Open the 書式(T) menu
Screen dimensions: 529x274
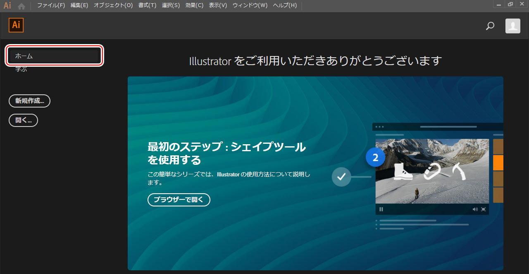point(148,5)
